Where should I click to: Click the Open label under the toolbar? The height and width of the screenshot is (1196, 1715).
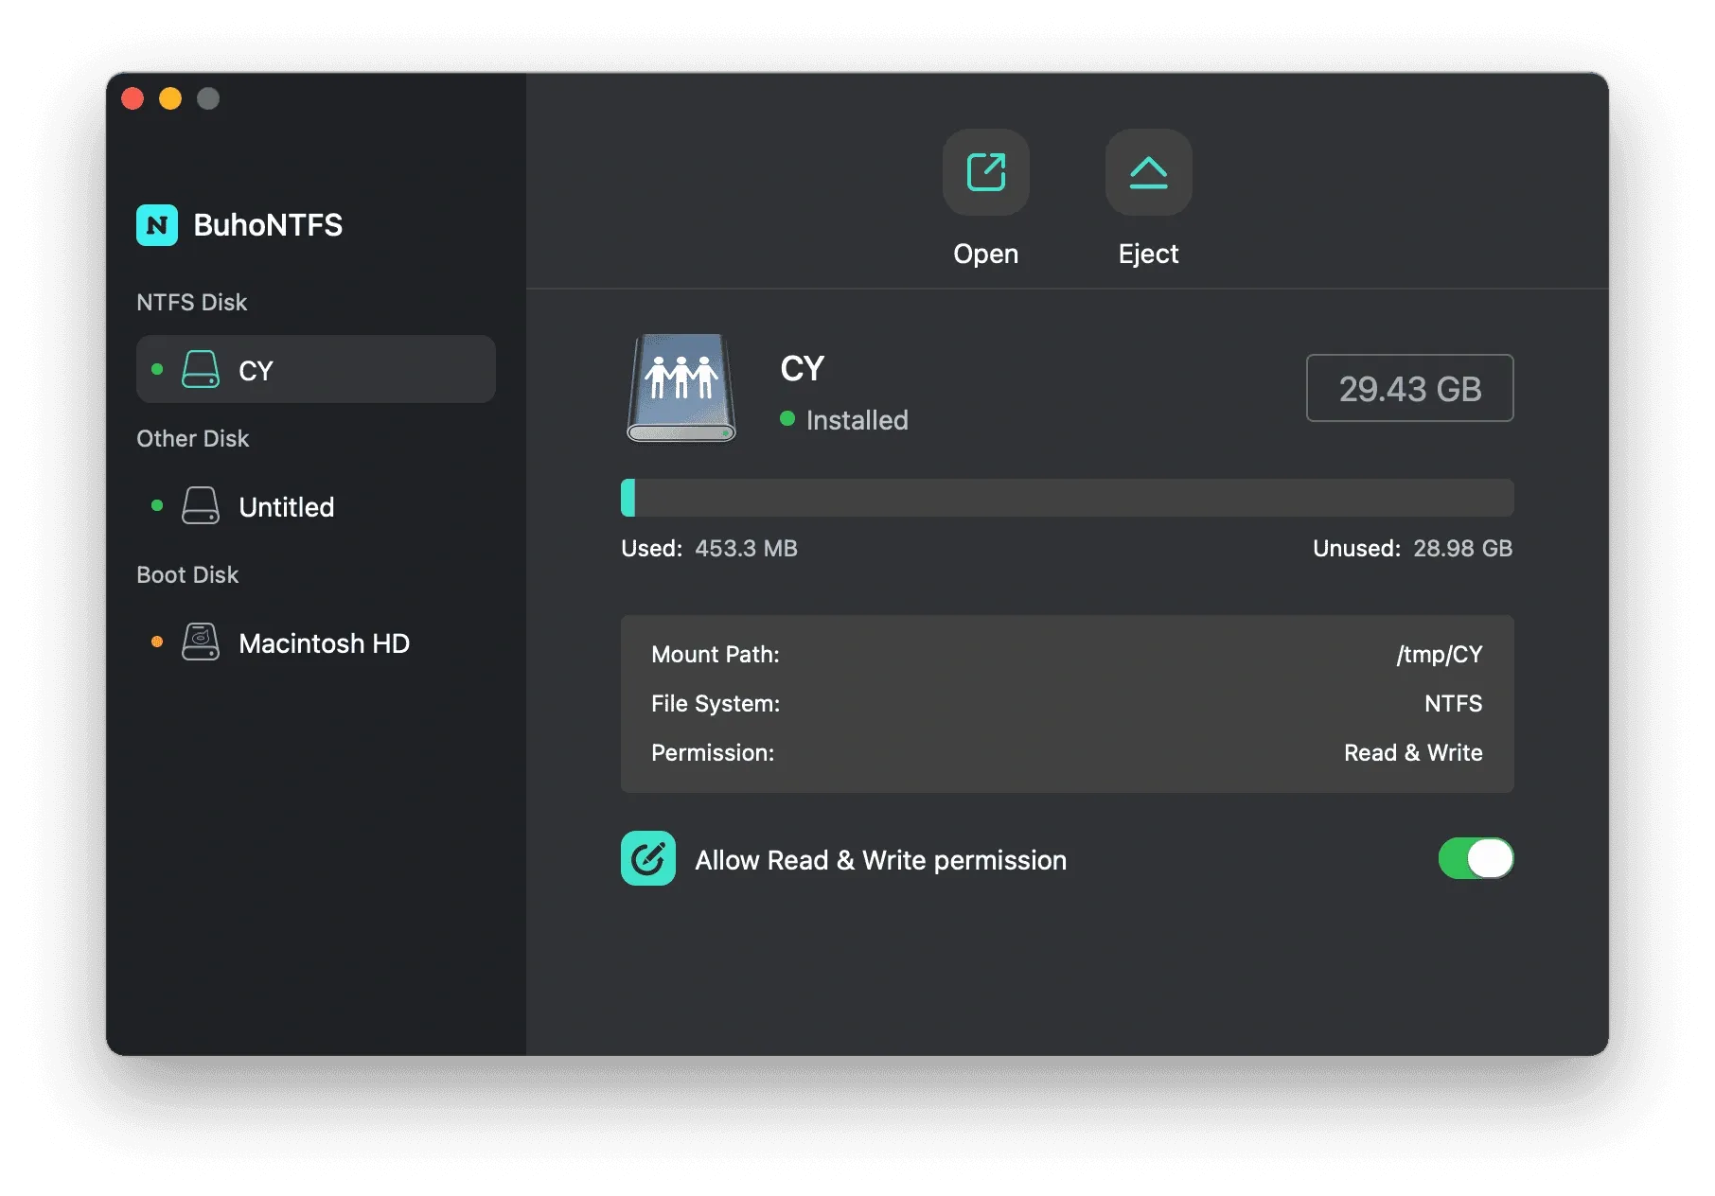pyautogui.click(x=985, y=254)
